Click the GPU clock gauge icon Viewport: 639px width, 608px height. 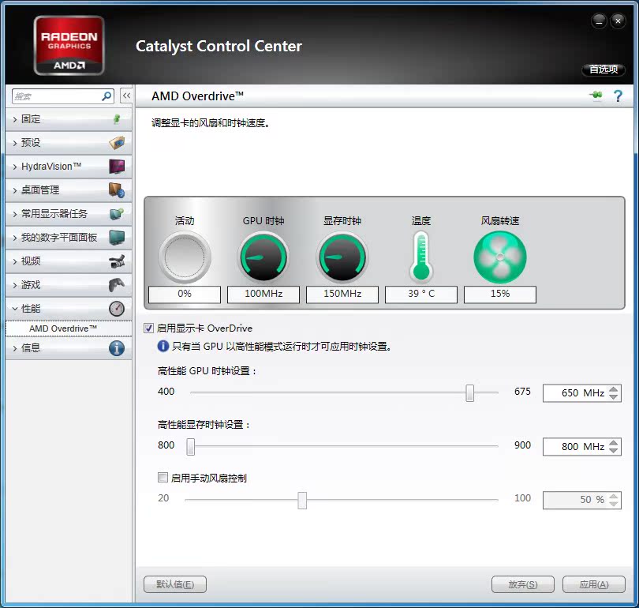coord(263,257)
